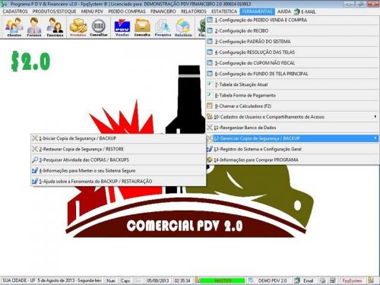Image resolution: width=380 pixels, height=285 pixels.
Task: Open RELATÓRIOS menu
Action: click(194, 11)
